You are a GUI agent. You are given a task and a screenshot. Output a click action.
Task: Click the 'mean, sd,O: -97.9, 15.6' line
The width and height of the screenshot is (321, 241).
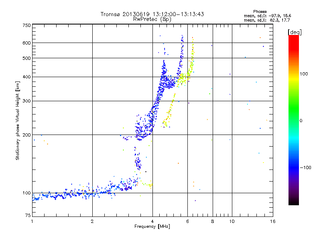point(267,16)
